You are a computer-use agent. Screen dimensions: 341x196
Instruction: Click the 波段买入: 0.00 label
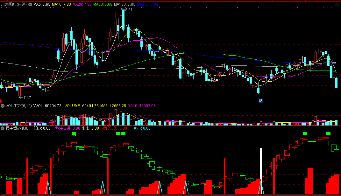(114, 129)
